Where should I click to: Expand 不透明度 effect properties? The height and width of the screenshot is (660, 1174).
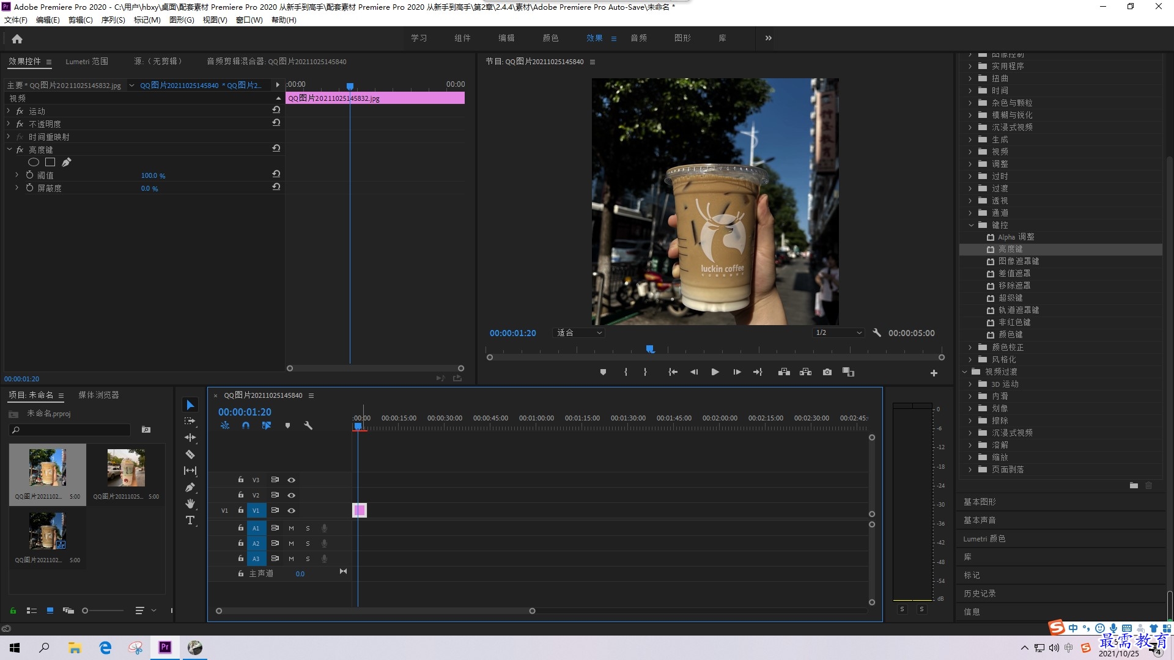tap(9, 124)
